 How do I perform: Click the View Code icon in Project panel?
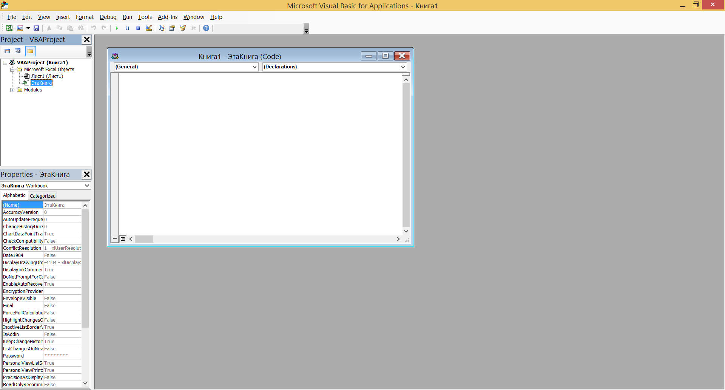click(x=7, y=51)
